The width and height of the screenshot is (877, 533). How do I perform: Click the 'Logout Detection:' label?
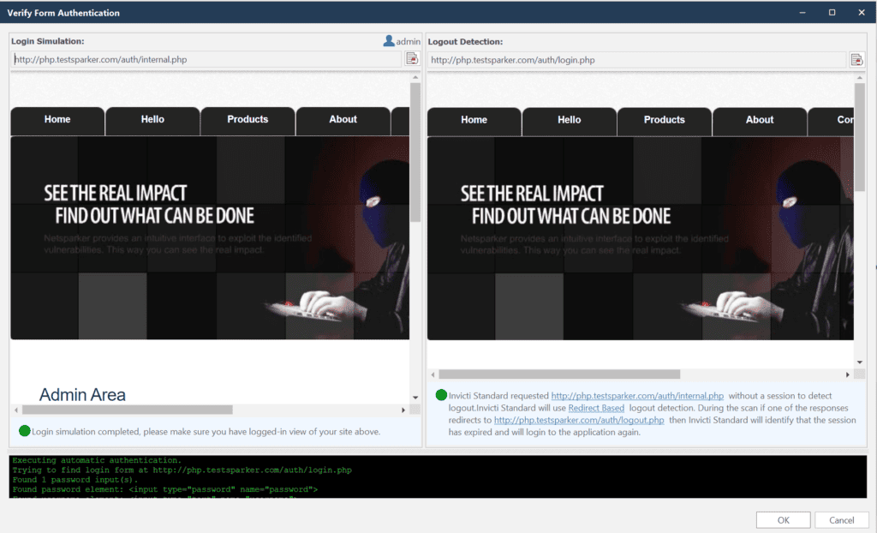[465, 41]
